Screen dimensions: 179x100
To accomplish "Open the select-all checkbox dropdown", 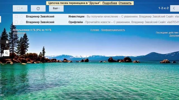I will (20, 8).
